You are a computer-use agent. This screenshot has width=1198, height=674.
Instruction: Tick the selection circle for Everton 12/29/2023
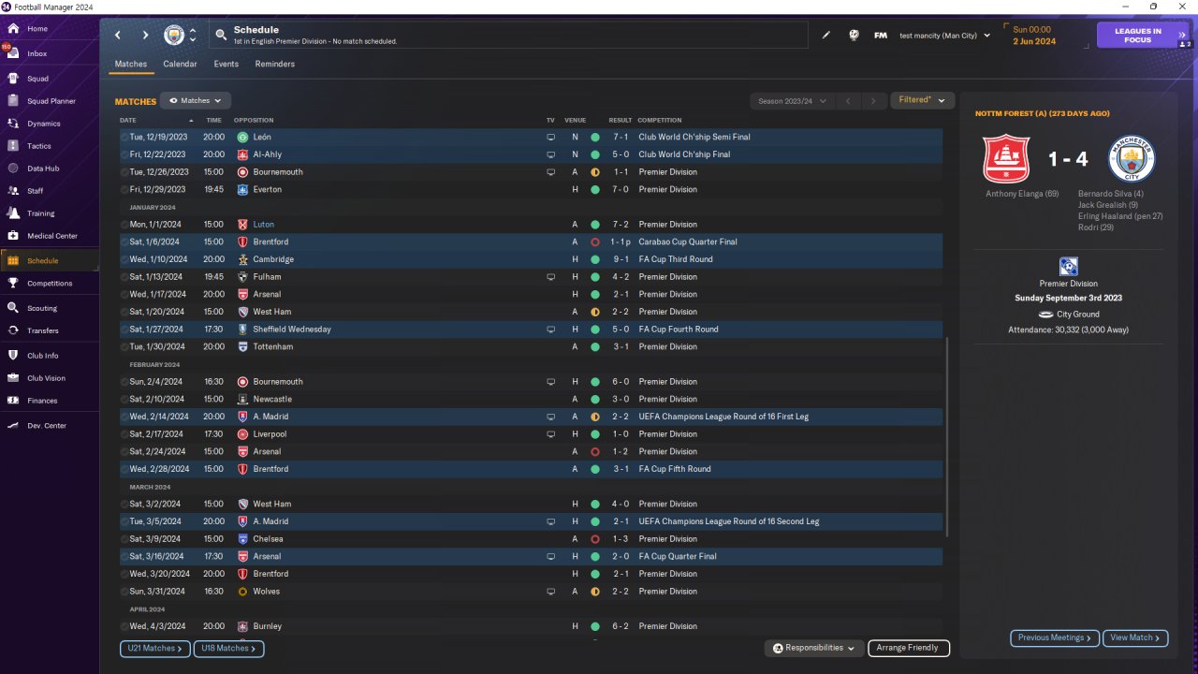(124, 189)
